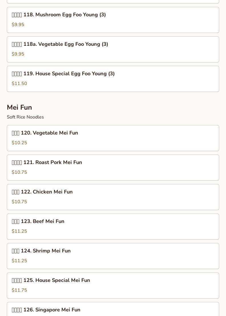Open 118a. Vegetable Egg Foo Young card
The height and width of the screenshot is (316, 226).
tap(113, 49)
